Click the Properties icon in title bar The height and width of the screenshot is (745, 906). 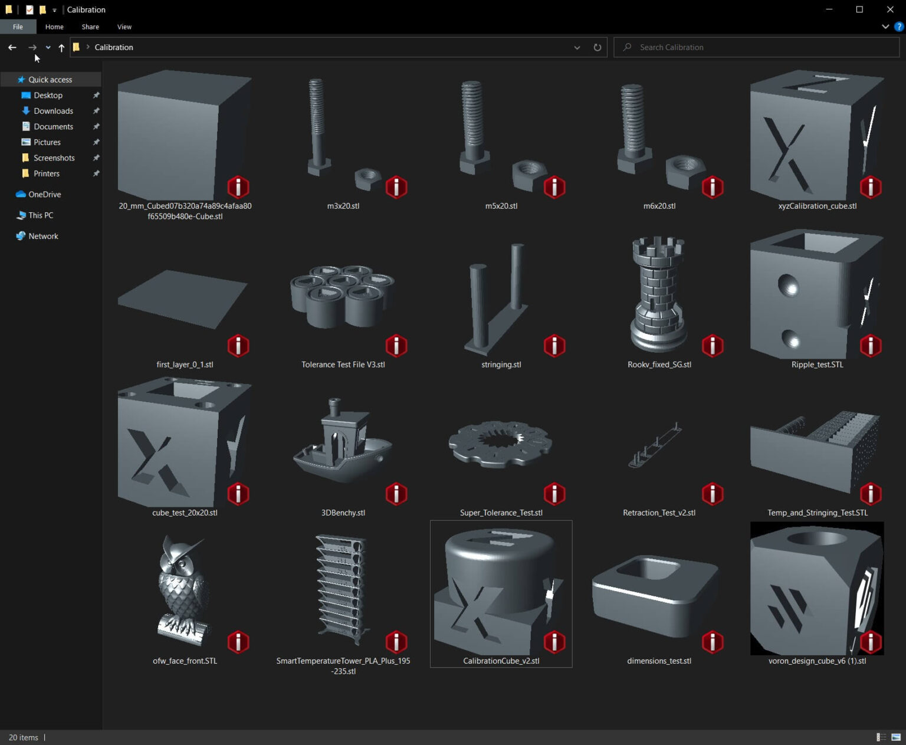pos(29,9)
